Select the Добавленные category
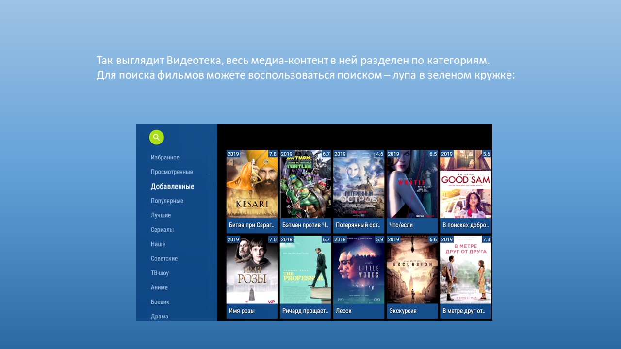The height and width of the screenshot is (349, 621). [172, 186]
